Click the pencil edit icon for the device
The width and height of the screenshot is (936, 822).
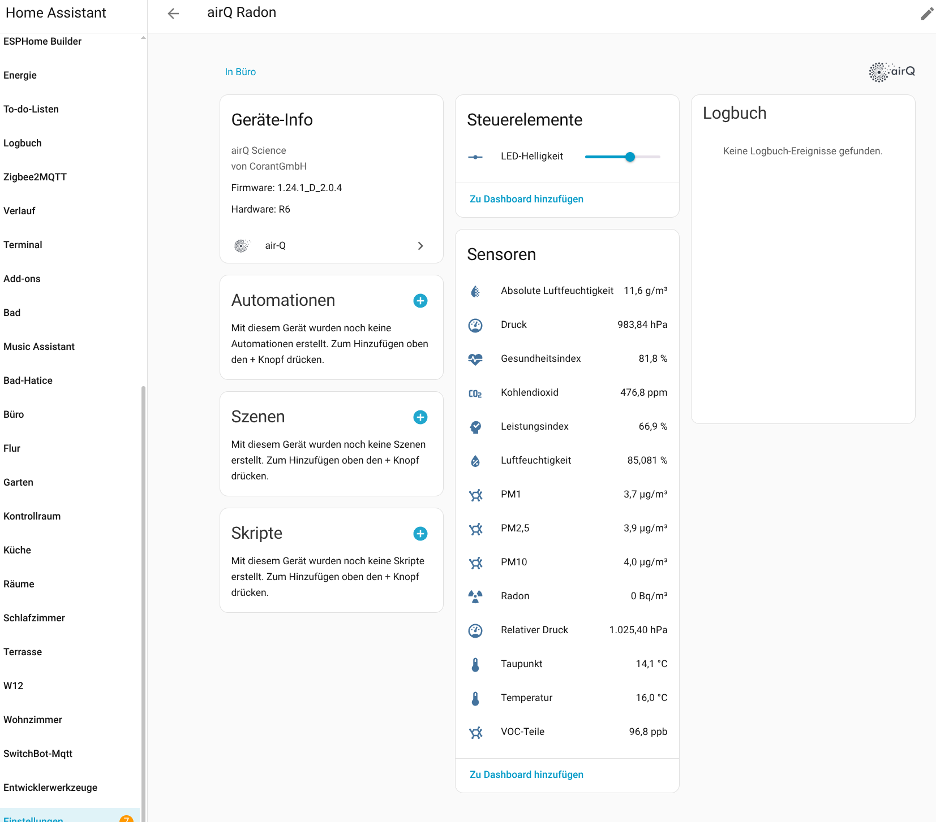926,14
